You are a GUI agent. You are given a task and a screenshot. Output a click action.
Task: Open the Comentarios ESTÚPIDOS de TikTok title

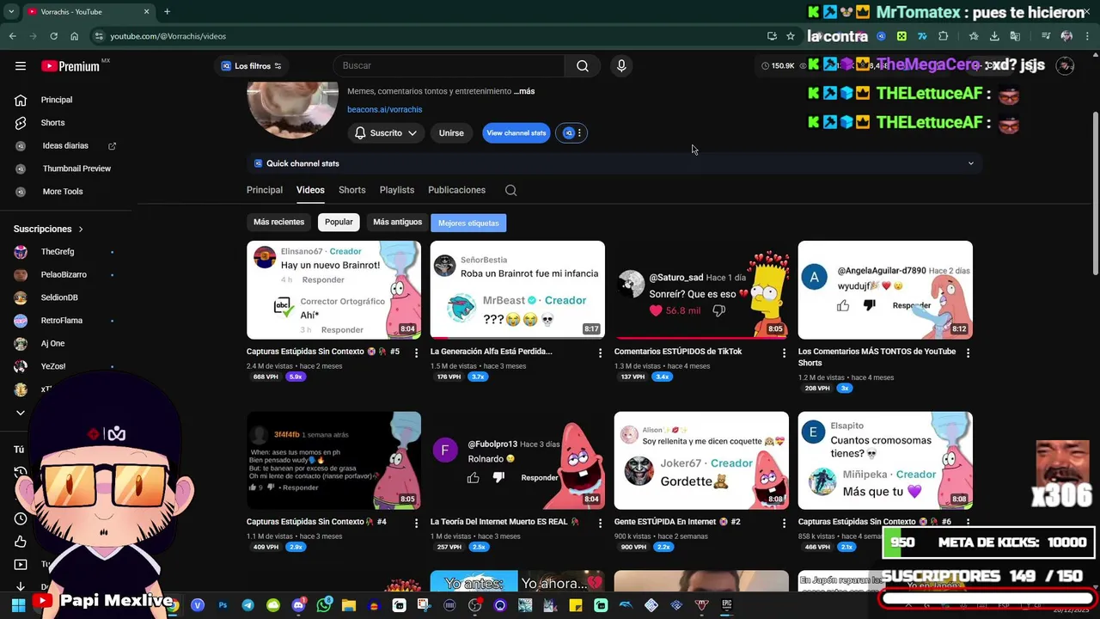[678, 352]
